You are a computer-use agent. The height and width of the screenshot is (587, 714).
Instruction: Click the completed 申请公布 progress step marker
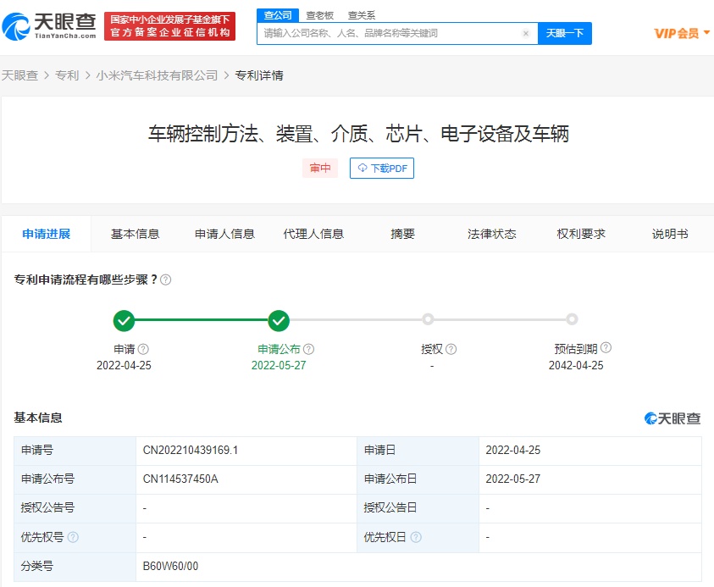pos(279,320)
